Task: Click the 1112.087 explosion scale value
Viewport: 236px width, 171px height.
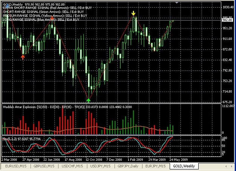Action: tap(228, 106)
